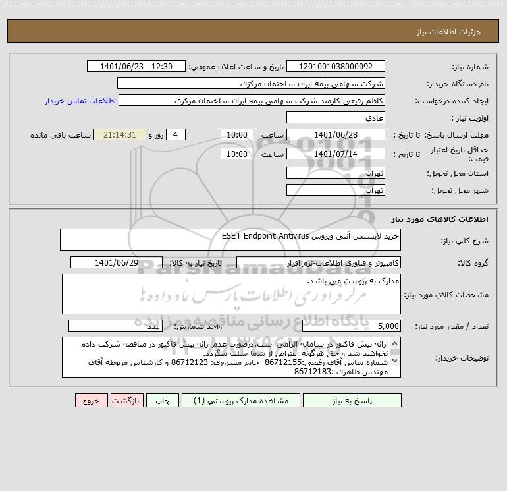Image resolution: width=507 pixels, height=491 pixels.
Task: Click the buyer organization name field
Action: click(x=251, y=83)
